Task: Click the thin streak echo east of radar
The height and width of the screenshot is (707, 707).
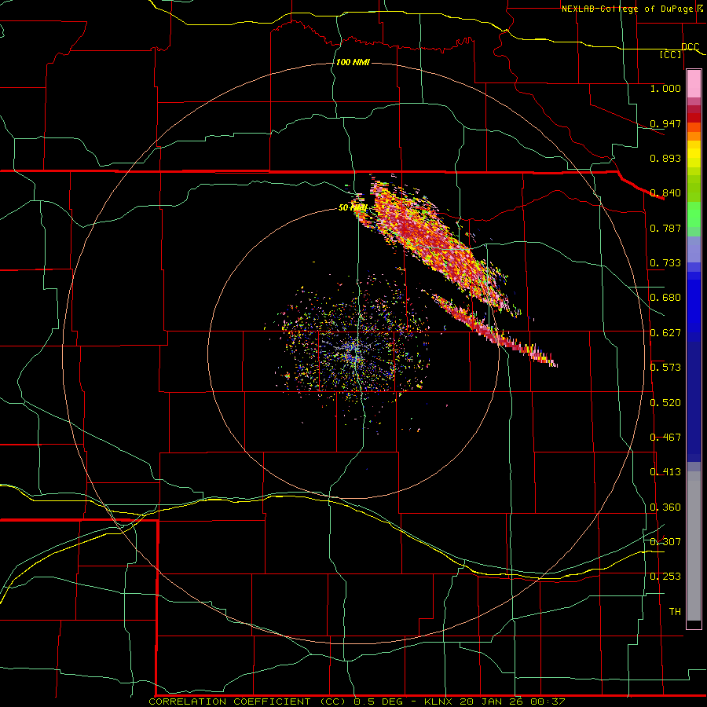Action: click(494, 331)
